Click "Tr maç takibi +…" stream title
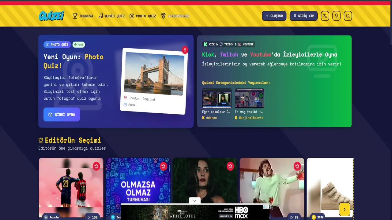 pos(249,112)
